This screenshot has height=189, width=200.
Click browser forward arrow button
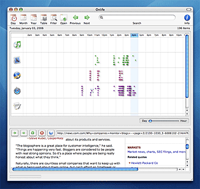24,133
